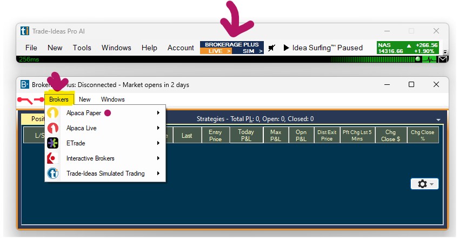Open the File menu in Trade-Ideas

pyautogui.click(x=31, y=48)
